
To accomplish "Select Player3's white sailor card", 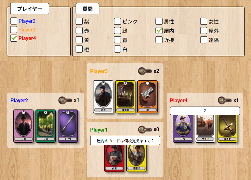I will click(x=103, y=97).
